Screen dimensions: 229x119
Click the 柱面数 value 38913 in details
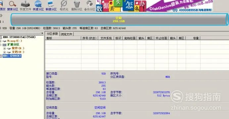102,83
